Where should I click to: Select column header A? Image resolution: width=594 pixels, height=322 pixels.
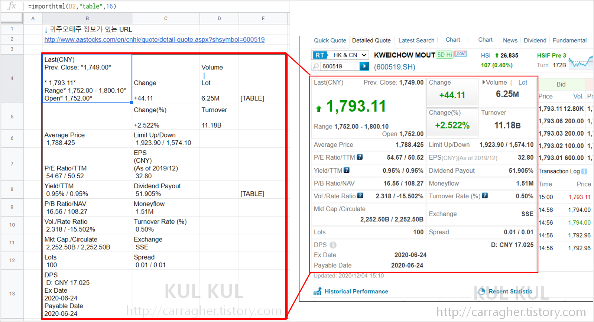[x=33, y=18]
